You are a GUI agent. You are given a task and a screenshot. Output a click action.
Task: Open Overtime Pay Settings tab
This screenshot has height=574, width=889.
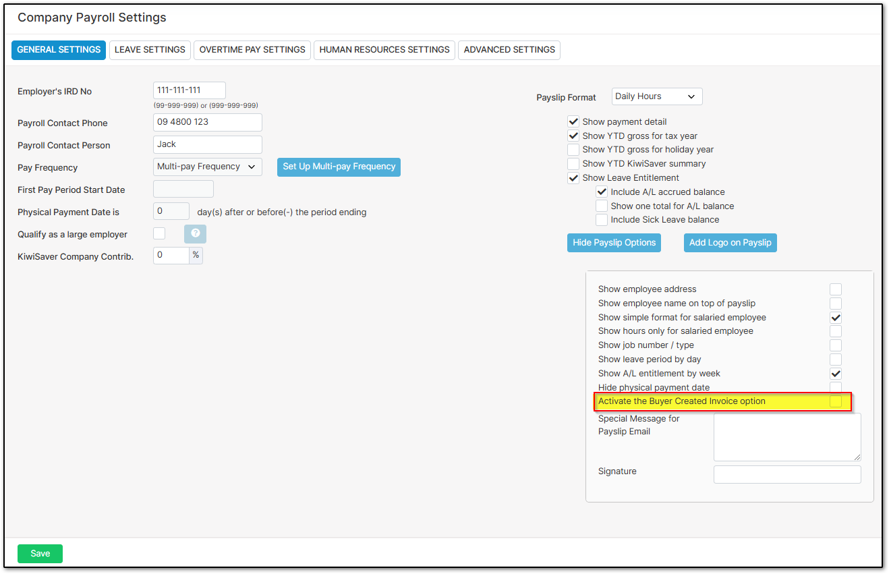(252, 50)
